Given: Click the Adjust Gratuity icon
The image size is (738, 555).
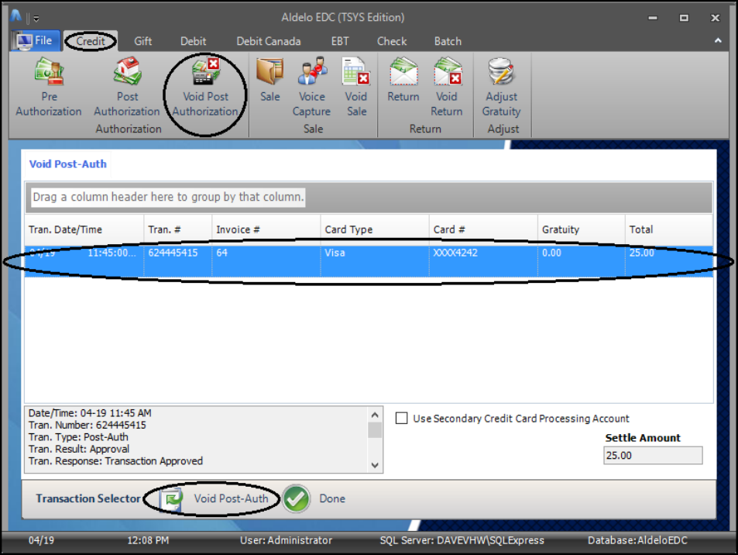Looking at the screenshot, I should [x=502, y=87].
